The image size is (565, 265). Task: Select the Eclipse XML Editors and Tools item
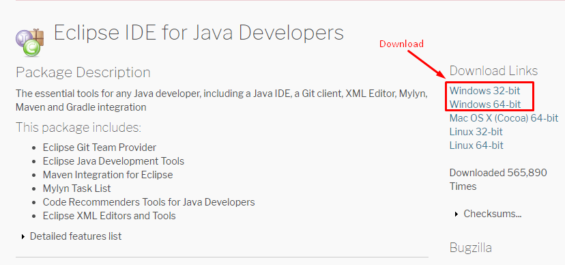tap(109, 216)
